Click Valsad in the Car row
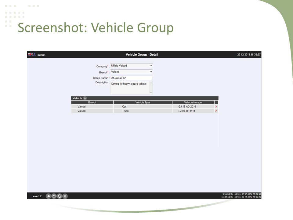The width and height of the screenshot is (293, 220). pyautogui.click(x=81, y=106)
